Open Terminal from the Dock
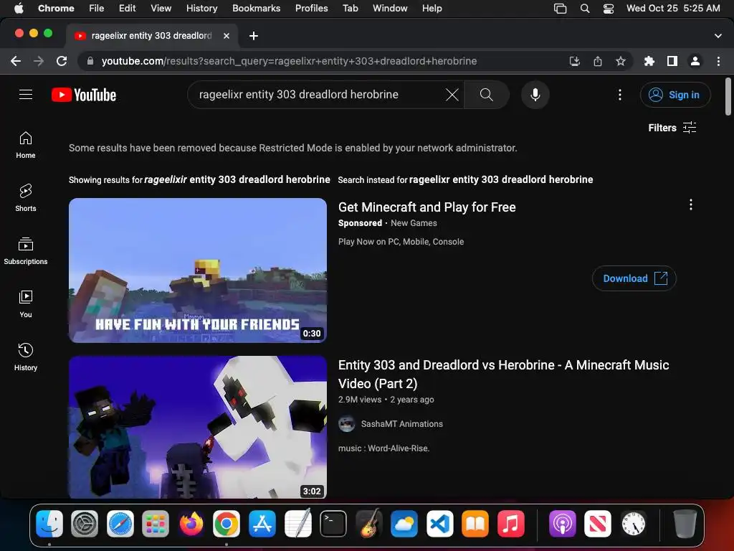Image resolution: width=734 pixels, height=551 pixels. point(333,523)
